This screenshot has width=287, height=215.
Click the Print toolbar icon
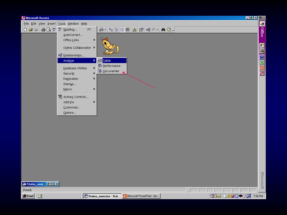pos(43,30)
